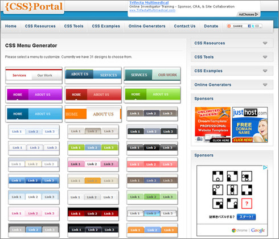The width and height of the screenshot is (279, 239).
Task: Expand the Online Generators sidebar section
Action: pos(232,85)
